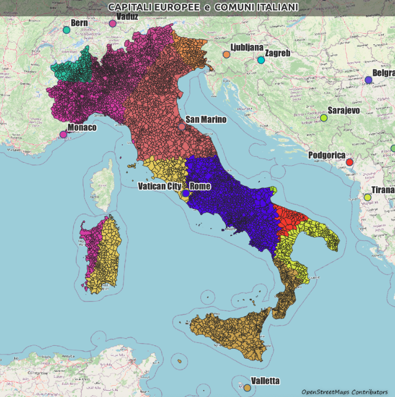Click the Ljubljana orange marker
395x397 pixels.
click(226, 54)
